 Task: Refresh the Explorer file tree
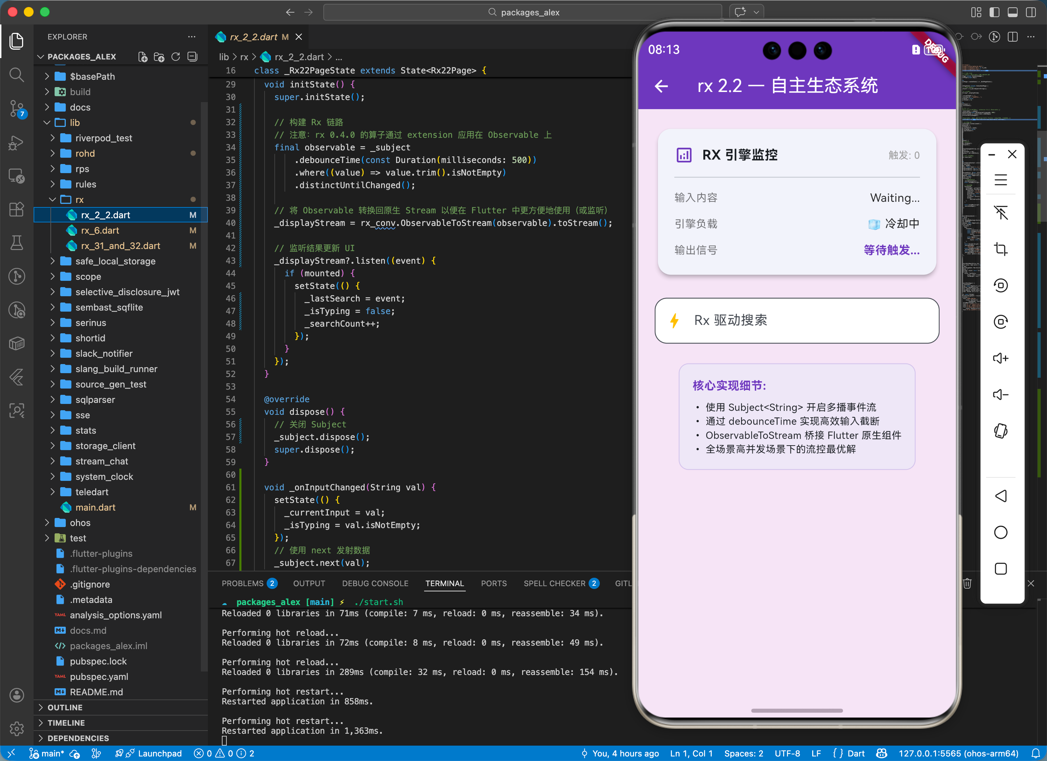pos(175,57)
